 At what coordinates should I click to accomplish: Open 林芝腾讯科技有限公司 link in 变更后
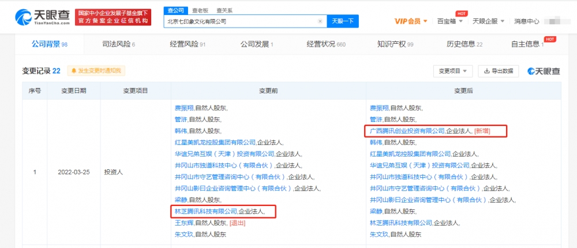point(400,222)
